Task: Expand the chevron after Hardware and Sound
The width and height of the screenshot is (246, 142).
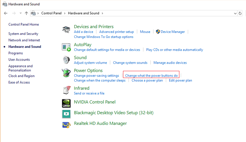Action: (102, 13)
